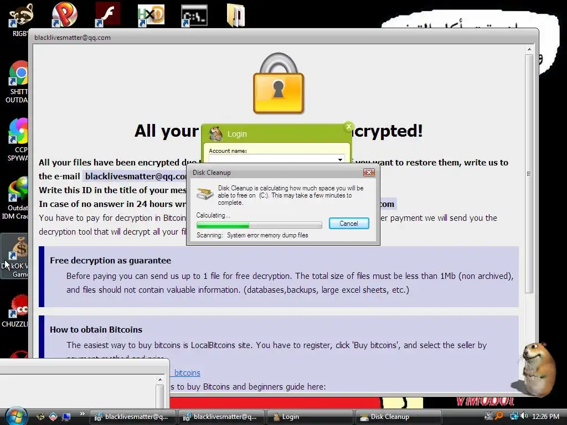
Task: Open the music folder desktop icon
Action: (x=236, y=15)
